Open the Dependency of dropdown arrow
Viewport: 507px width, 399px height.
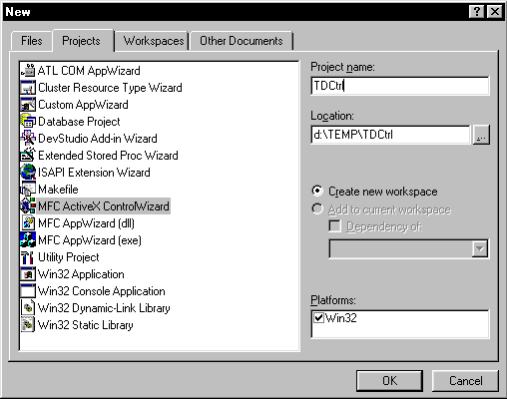tap(479, 248)
